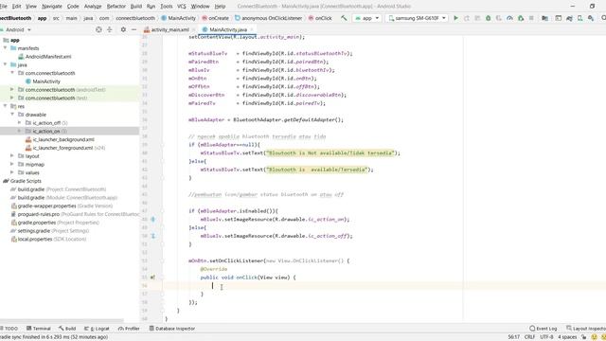Click the read-only lock icon in status bar
Viewport: 606px width, 341px height.
584,337
